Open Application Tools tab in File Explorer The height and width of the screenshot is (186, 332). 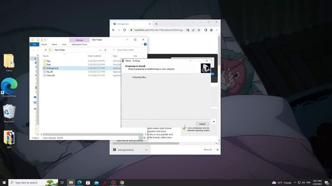(x=79, y=44)
